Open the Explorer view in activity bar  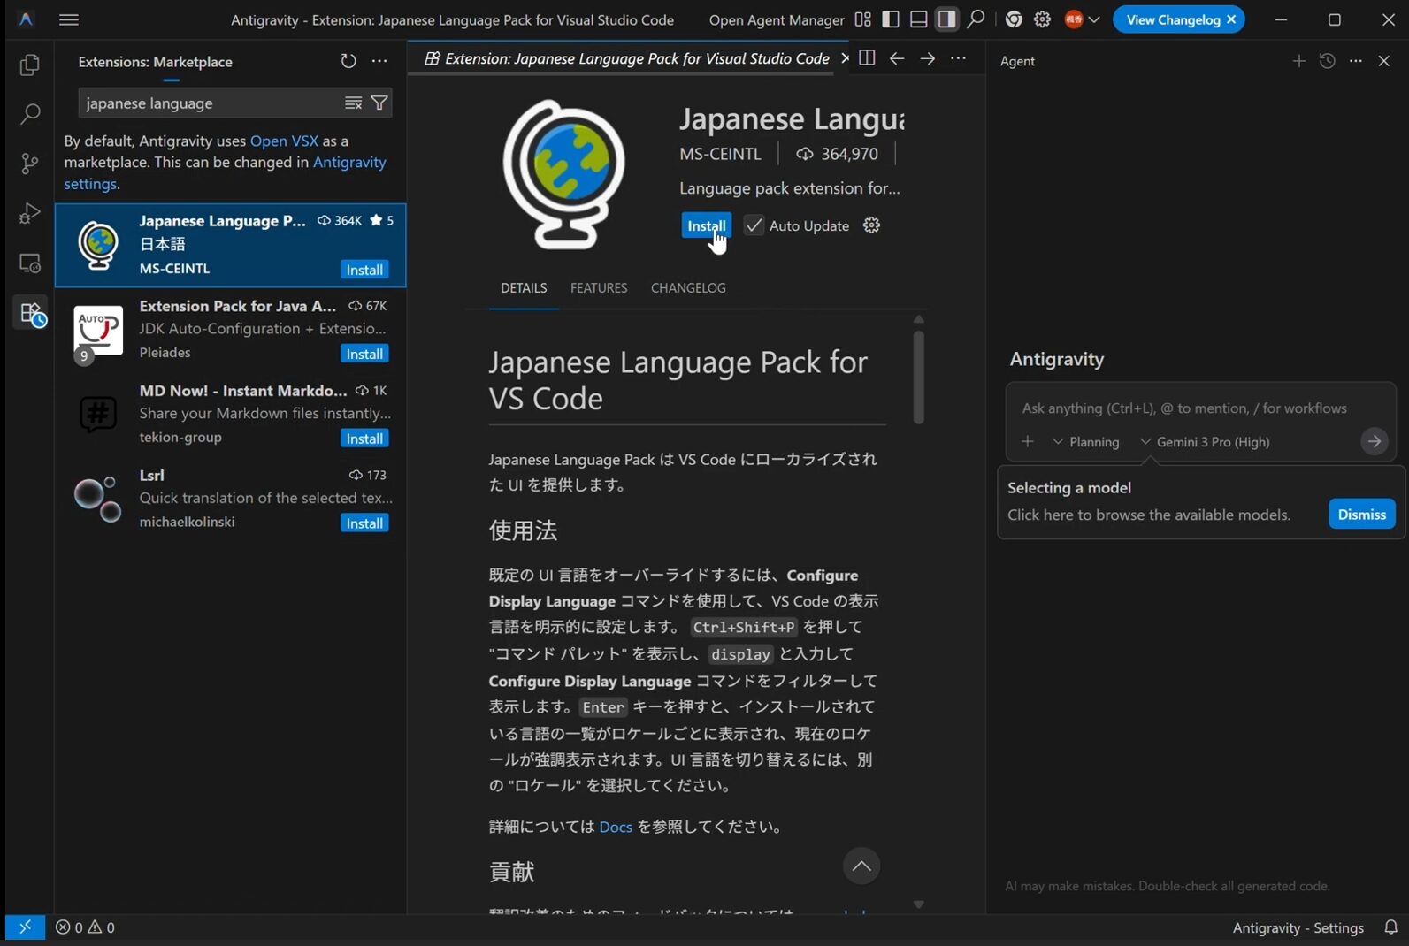30,65
